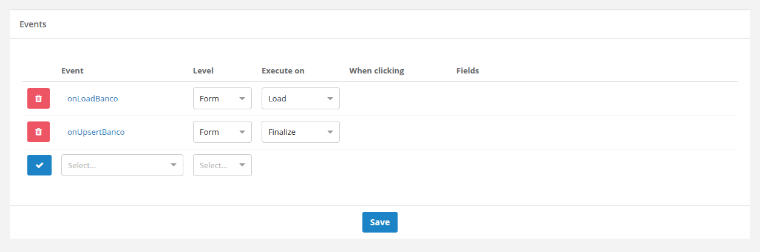Open the onLoadBanco event link
This screenshot has height=252, width=760.
pos(92,98)
